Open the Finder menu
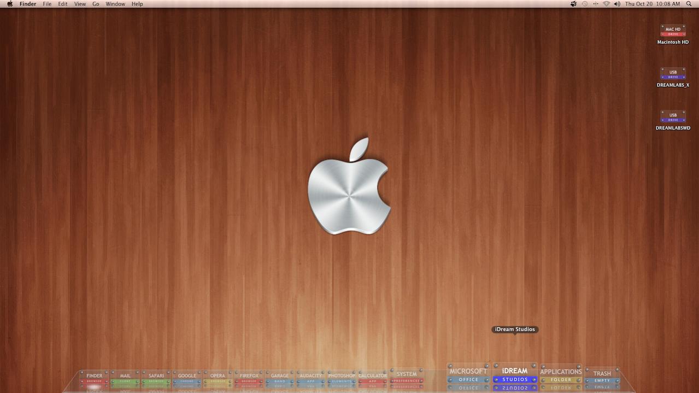Image resolution: width=699 pixels, height=393 pixels. 28,4
